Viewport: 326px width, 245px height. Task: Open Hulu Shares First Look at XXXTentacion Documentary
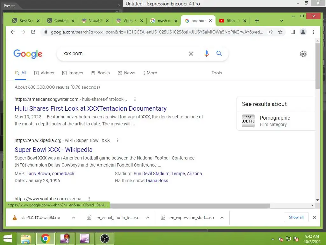90,108
